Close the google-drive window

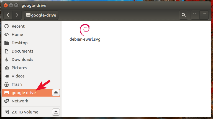pos(6,5)
